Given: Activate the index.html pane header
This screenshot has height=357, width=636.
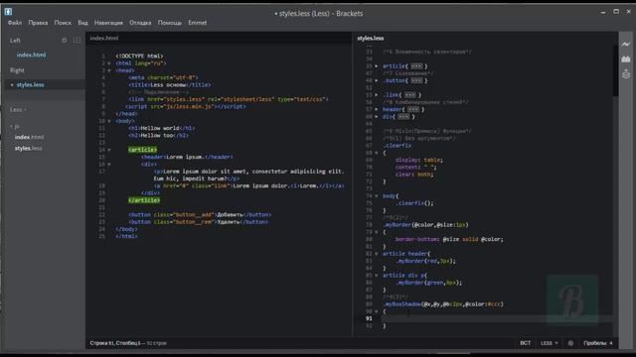Looking at the screenshot, I should (x=103, y=38).
